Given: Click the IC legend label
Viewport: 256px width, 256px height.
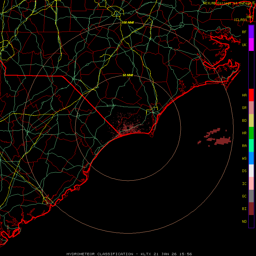Looking at the screenshot, I should pos(244,184).
